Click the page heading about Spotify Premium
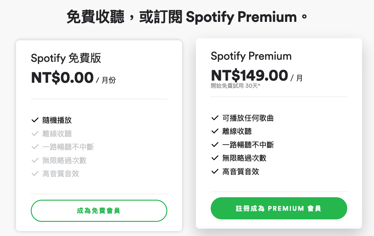Screen dimensions: 374x236 point(187,17)
